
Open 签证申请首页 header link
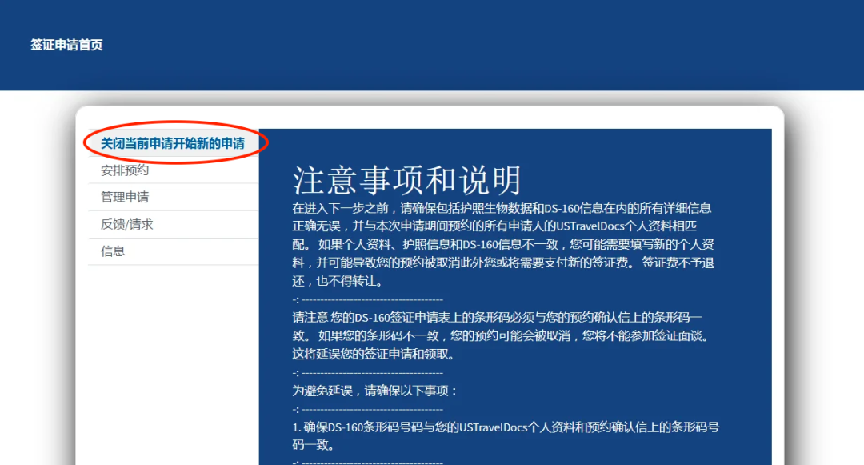coord(66,45)
